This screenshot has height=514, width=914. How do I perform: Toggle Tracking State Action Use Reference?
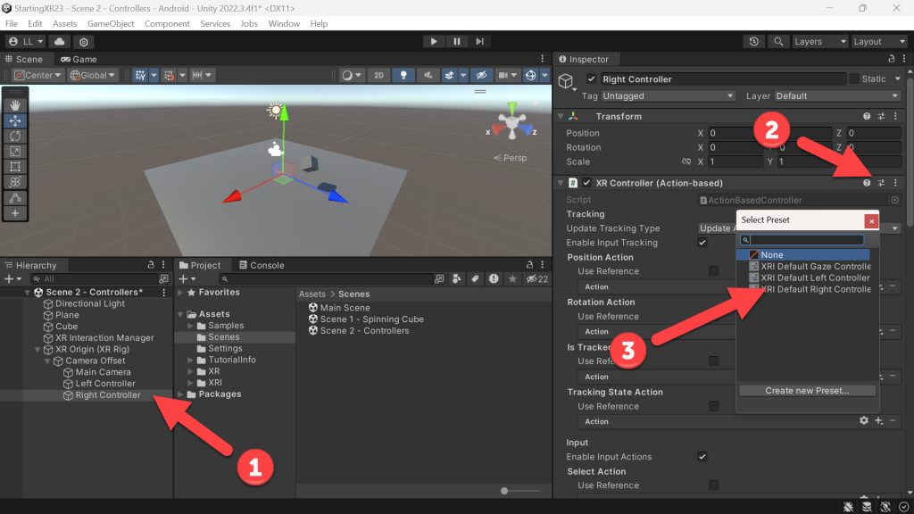click(x=713, y=406)
